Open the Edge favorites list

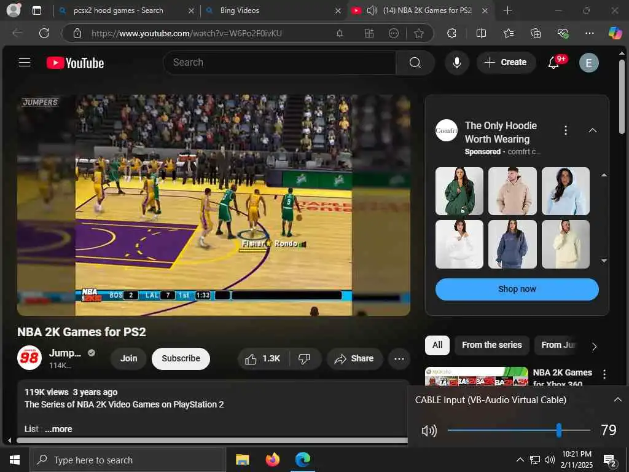tap(508, 33)
